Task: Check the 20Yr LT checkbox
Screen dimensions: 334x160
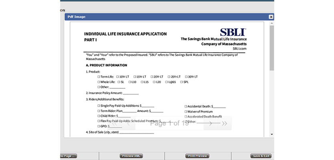Action: [x=152, y=77]
